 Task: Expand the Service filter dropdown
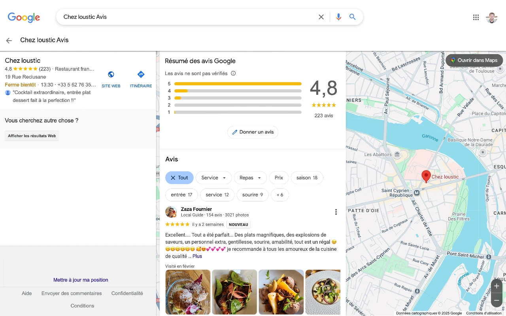pos(214,178)
